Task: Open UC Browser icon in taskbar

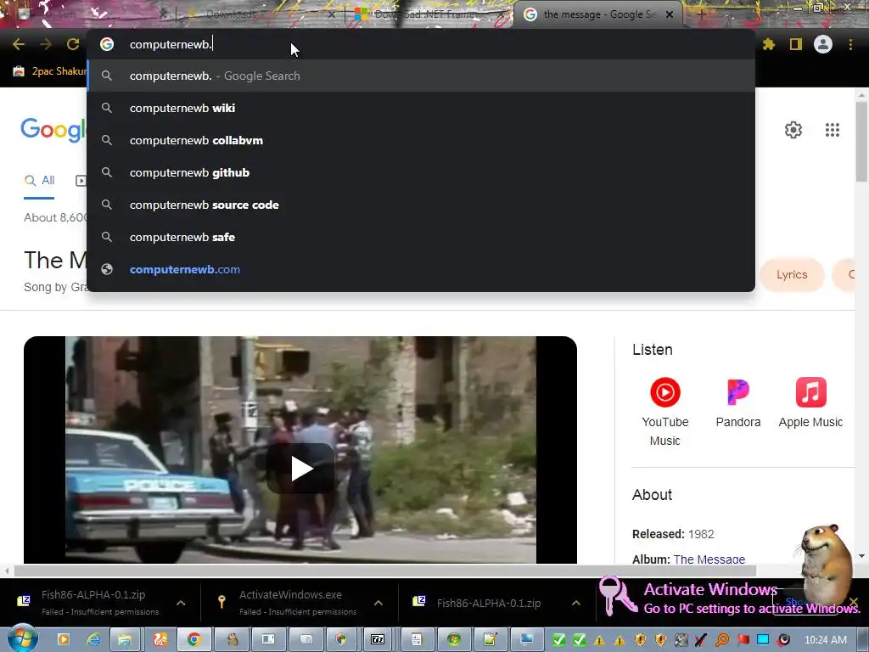Action: tap(160, 639)
